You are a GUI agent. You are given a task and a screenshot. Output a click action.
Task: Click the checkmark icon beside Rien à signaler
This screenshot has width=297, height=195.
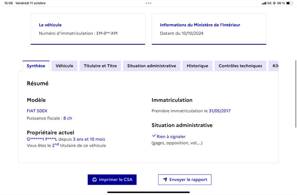[x=154, y=136]
